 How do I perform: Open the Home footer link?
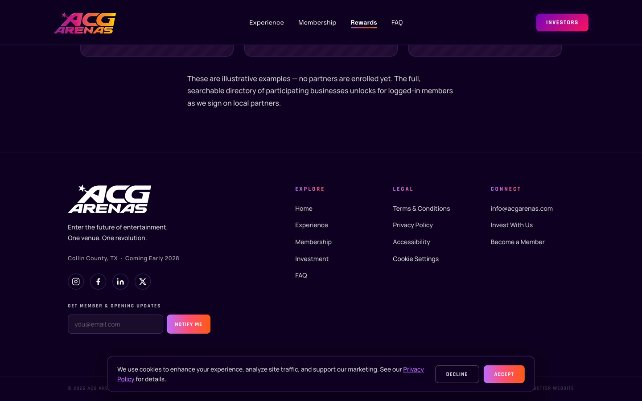point(304,209)
